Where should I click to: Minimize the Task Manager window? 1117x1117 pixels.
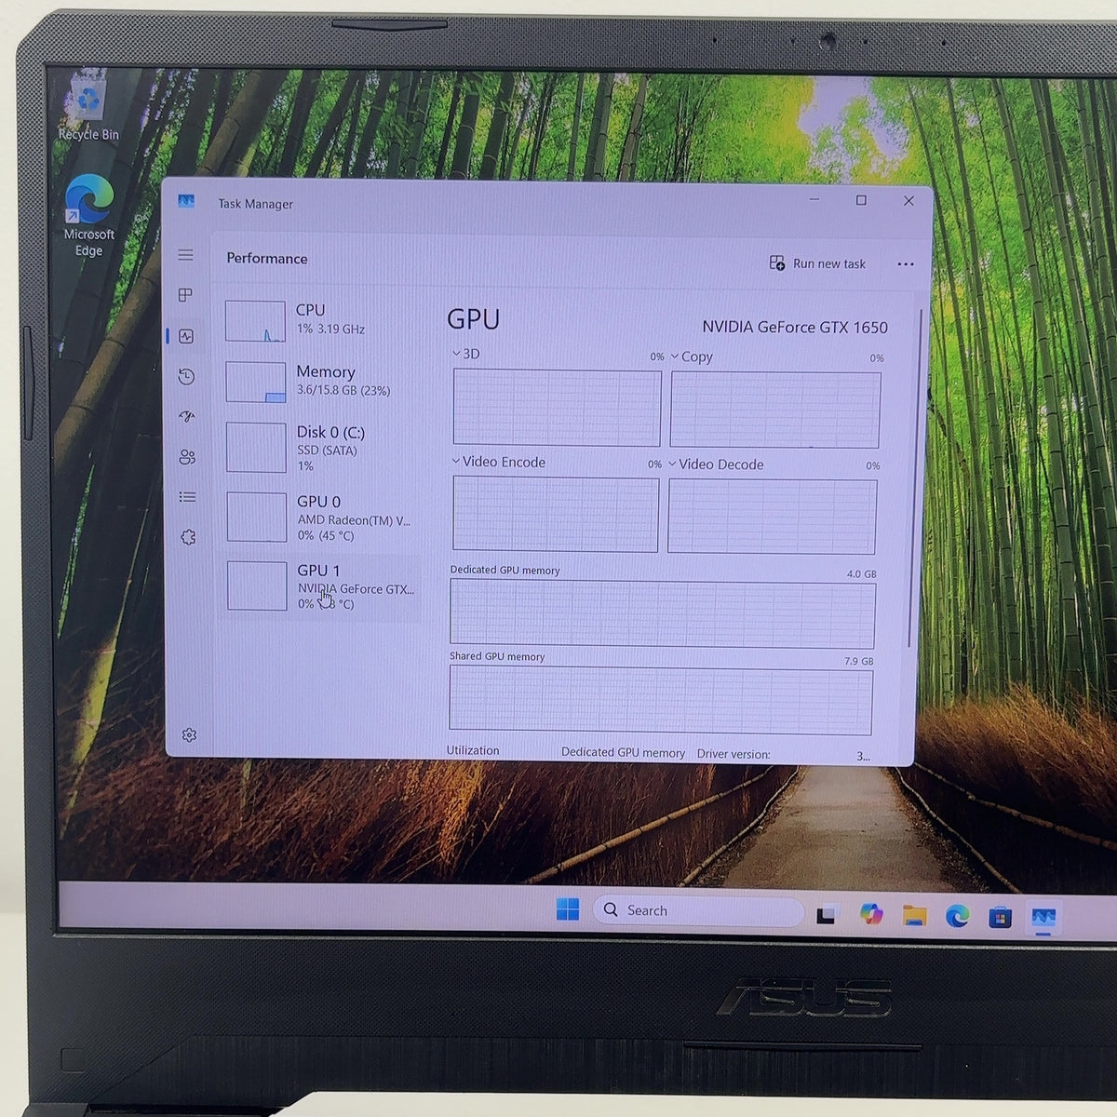tap(814, 199)
